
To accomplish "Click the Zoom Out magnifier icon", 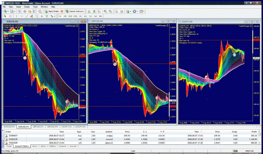I will pos(110,11).
